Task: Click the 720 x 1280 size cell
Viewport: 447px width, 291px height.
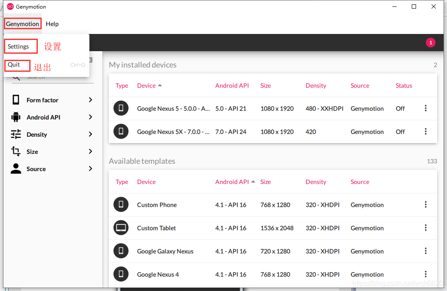Action: click(275, 251)
